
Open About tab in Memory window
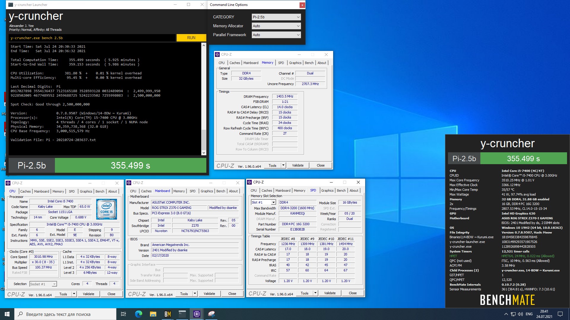(322, 63)
